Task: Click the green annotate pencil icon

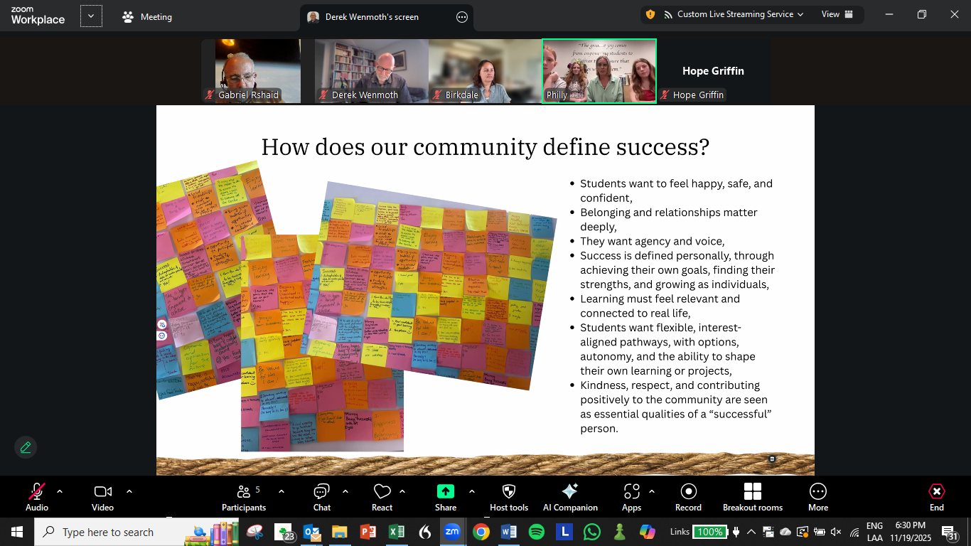Action: pos(26,447)
